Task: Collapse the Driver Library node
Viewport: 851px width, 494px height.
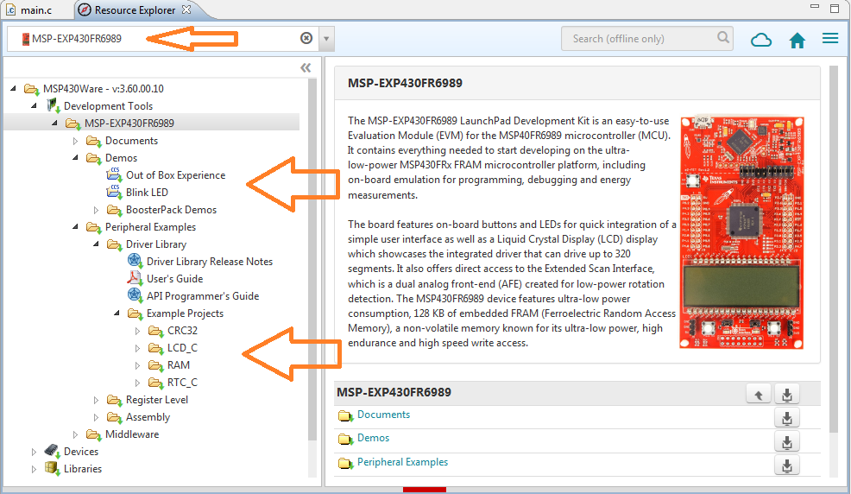Action: pos(96,244)
